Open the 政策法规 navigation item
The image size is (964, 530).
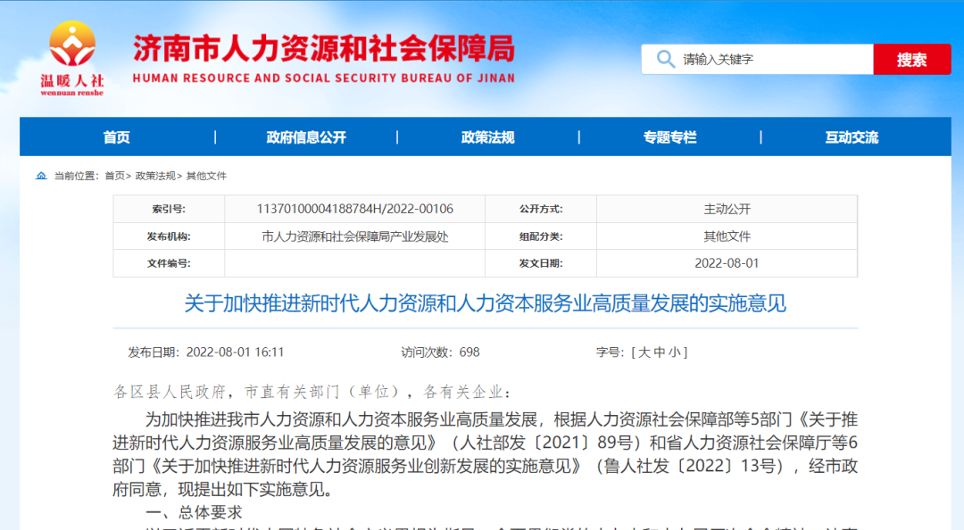[x=488, y=137]
